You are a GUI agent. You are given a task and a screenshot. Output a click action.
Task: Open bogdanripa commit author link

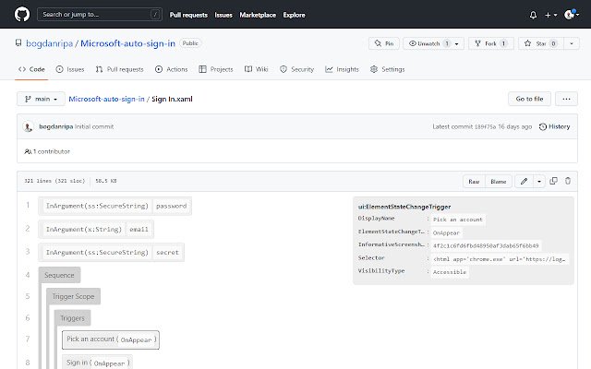[56, 127]
